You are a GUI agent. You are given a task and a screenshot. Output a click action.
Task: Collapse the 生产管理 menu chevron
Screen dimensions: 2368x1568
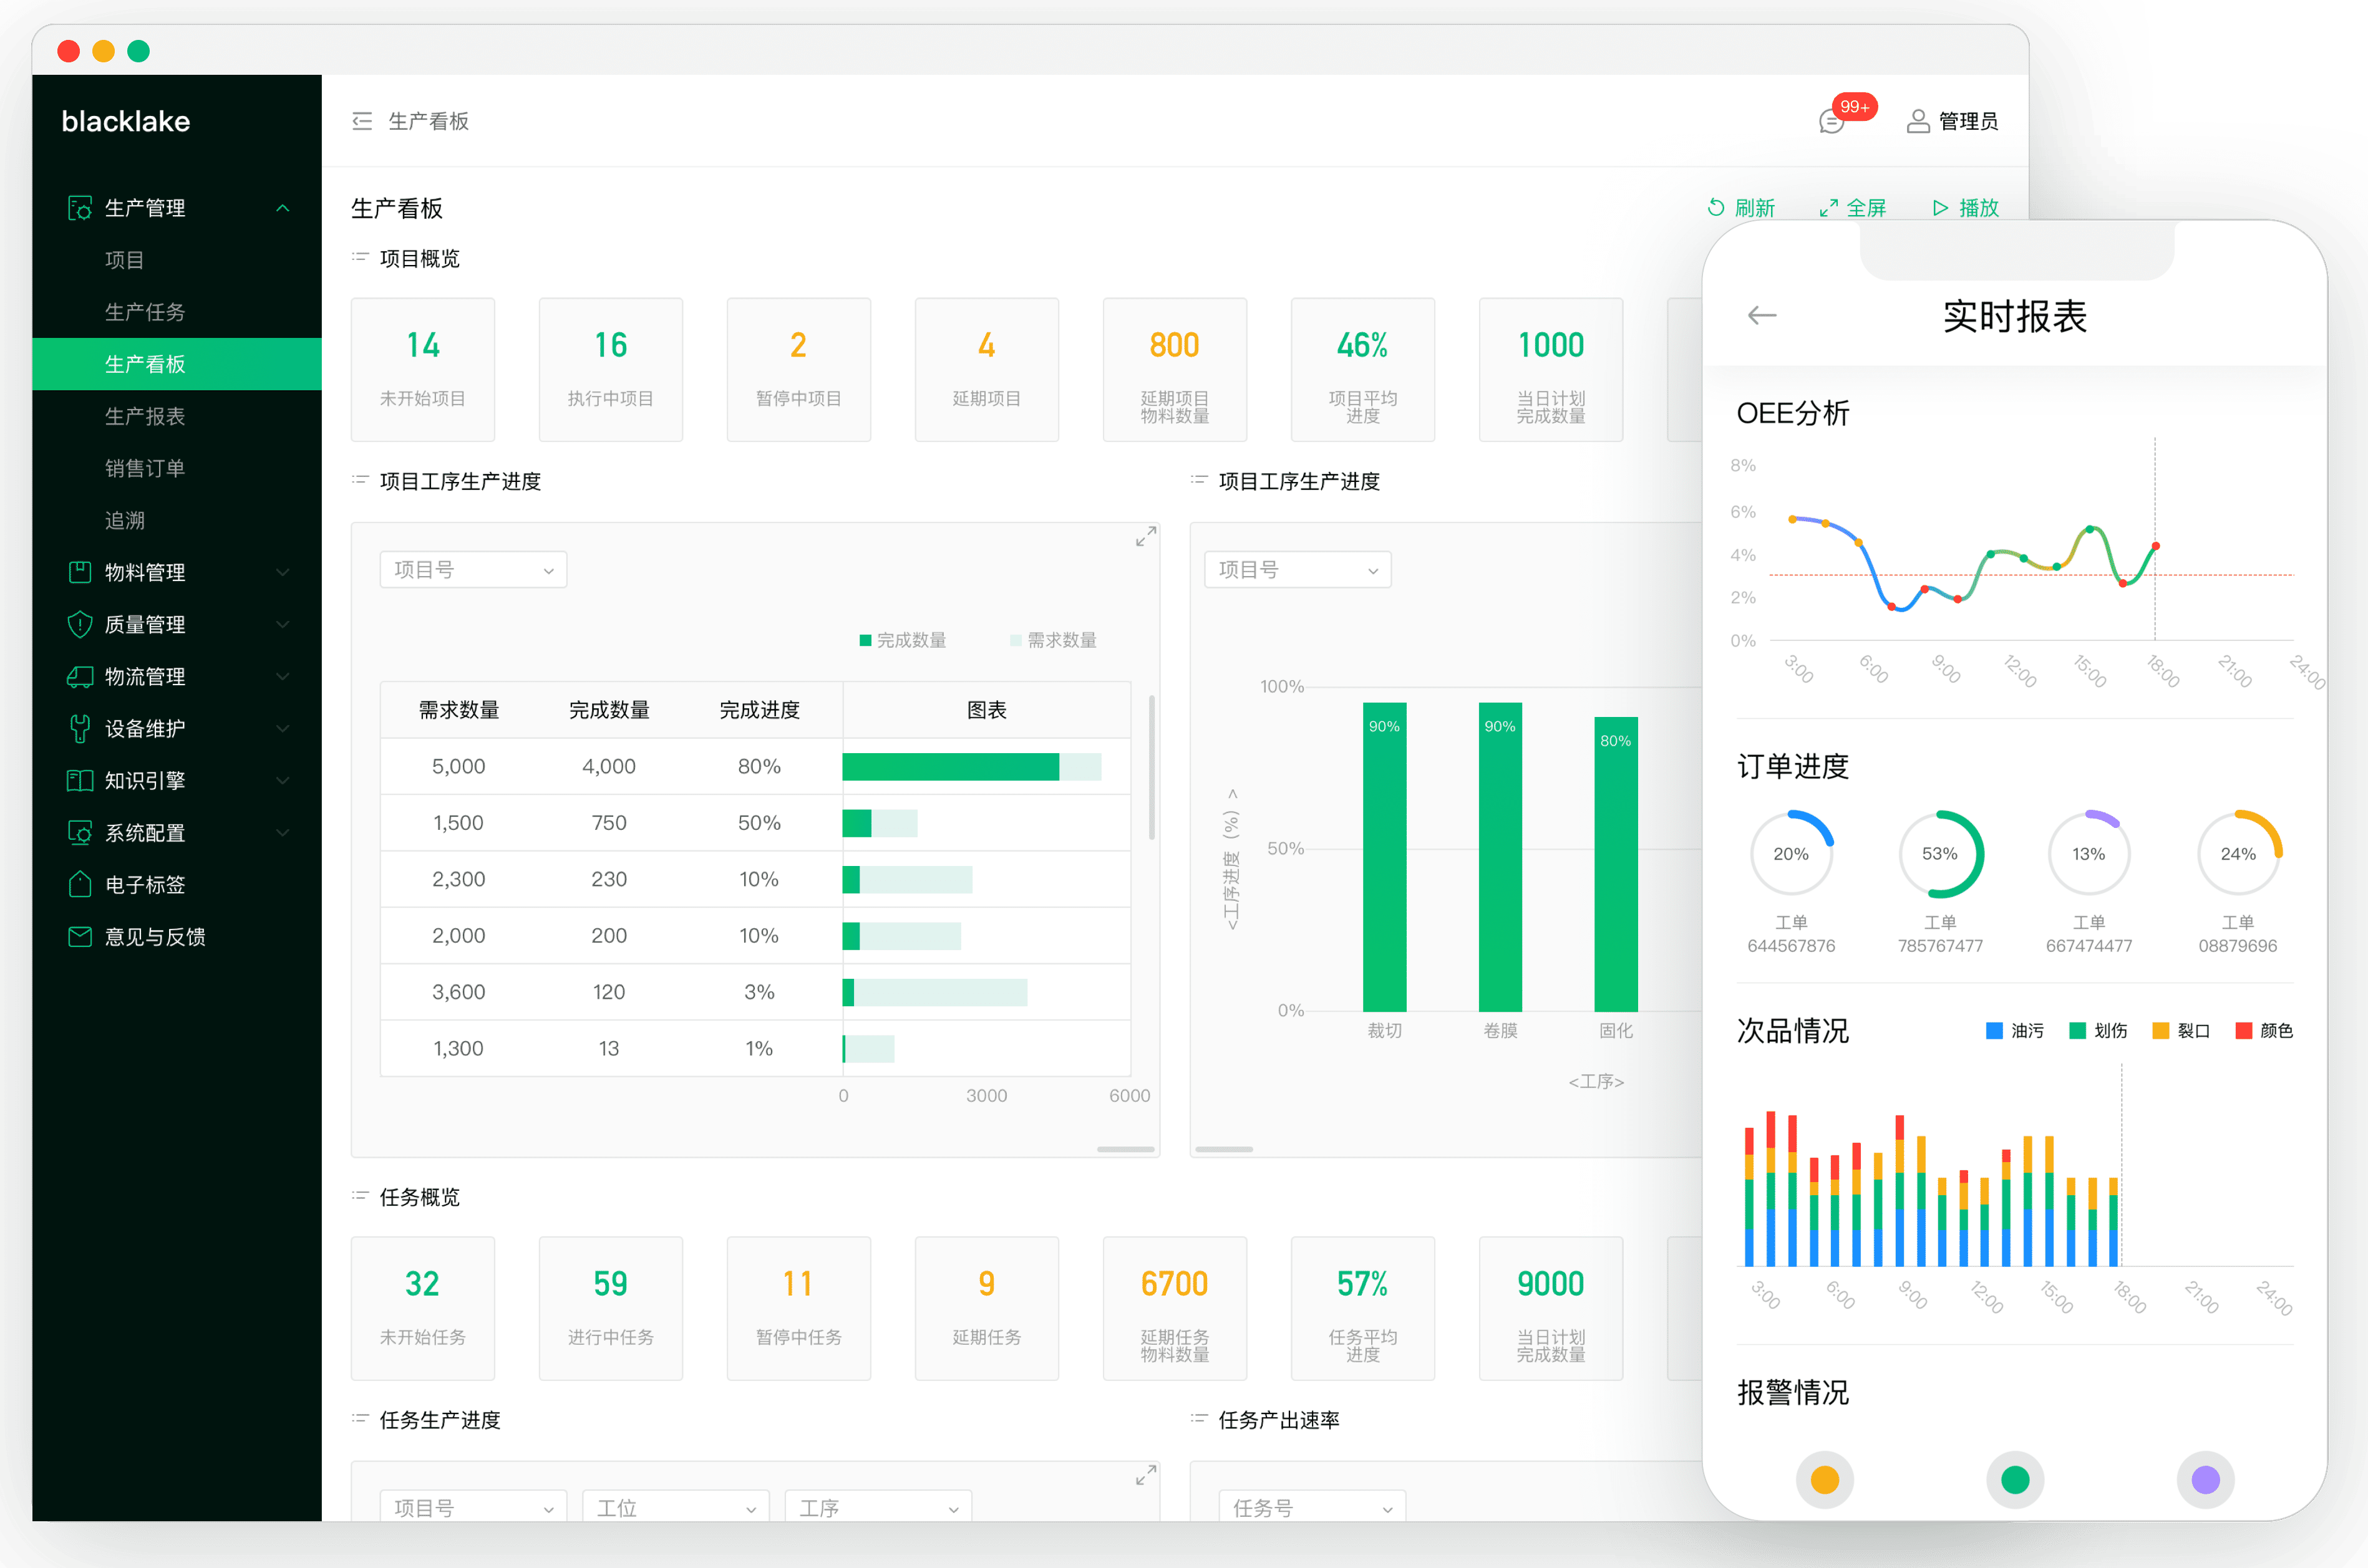pyautogui.click(x=283, y=208)
